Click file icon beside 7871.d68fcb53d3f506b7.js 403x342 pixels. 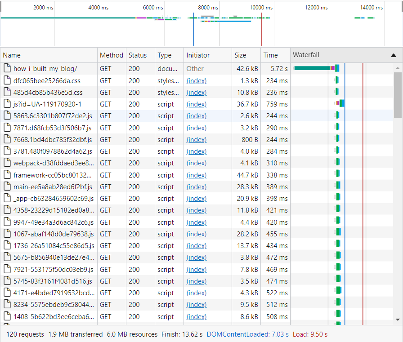[7, 128]
